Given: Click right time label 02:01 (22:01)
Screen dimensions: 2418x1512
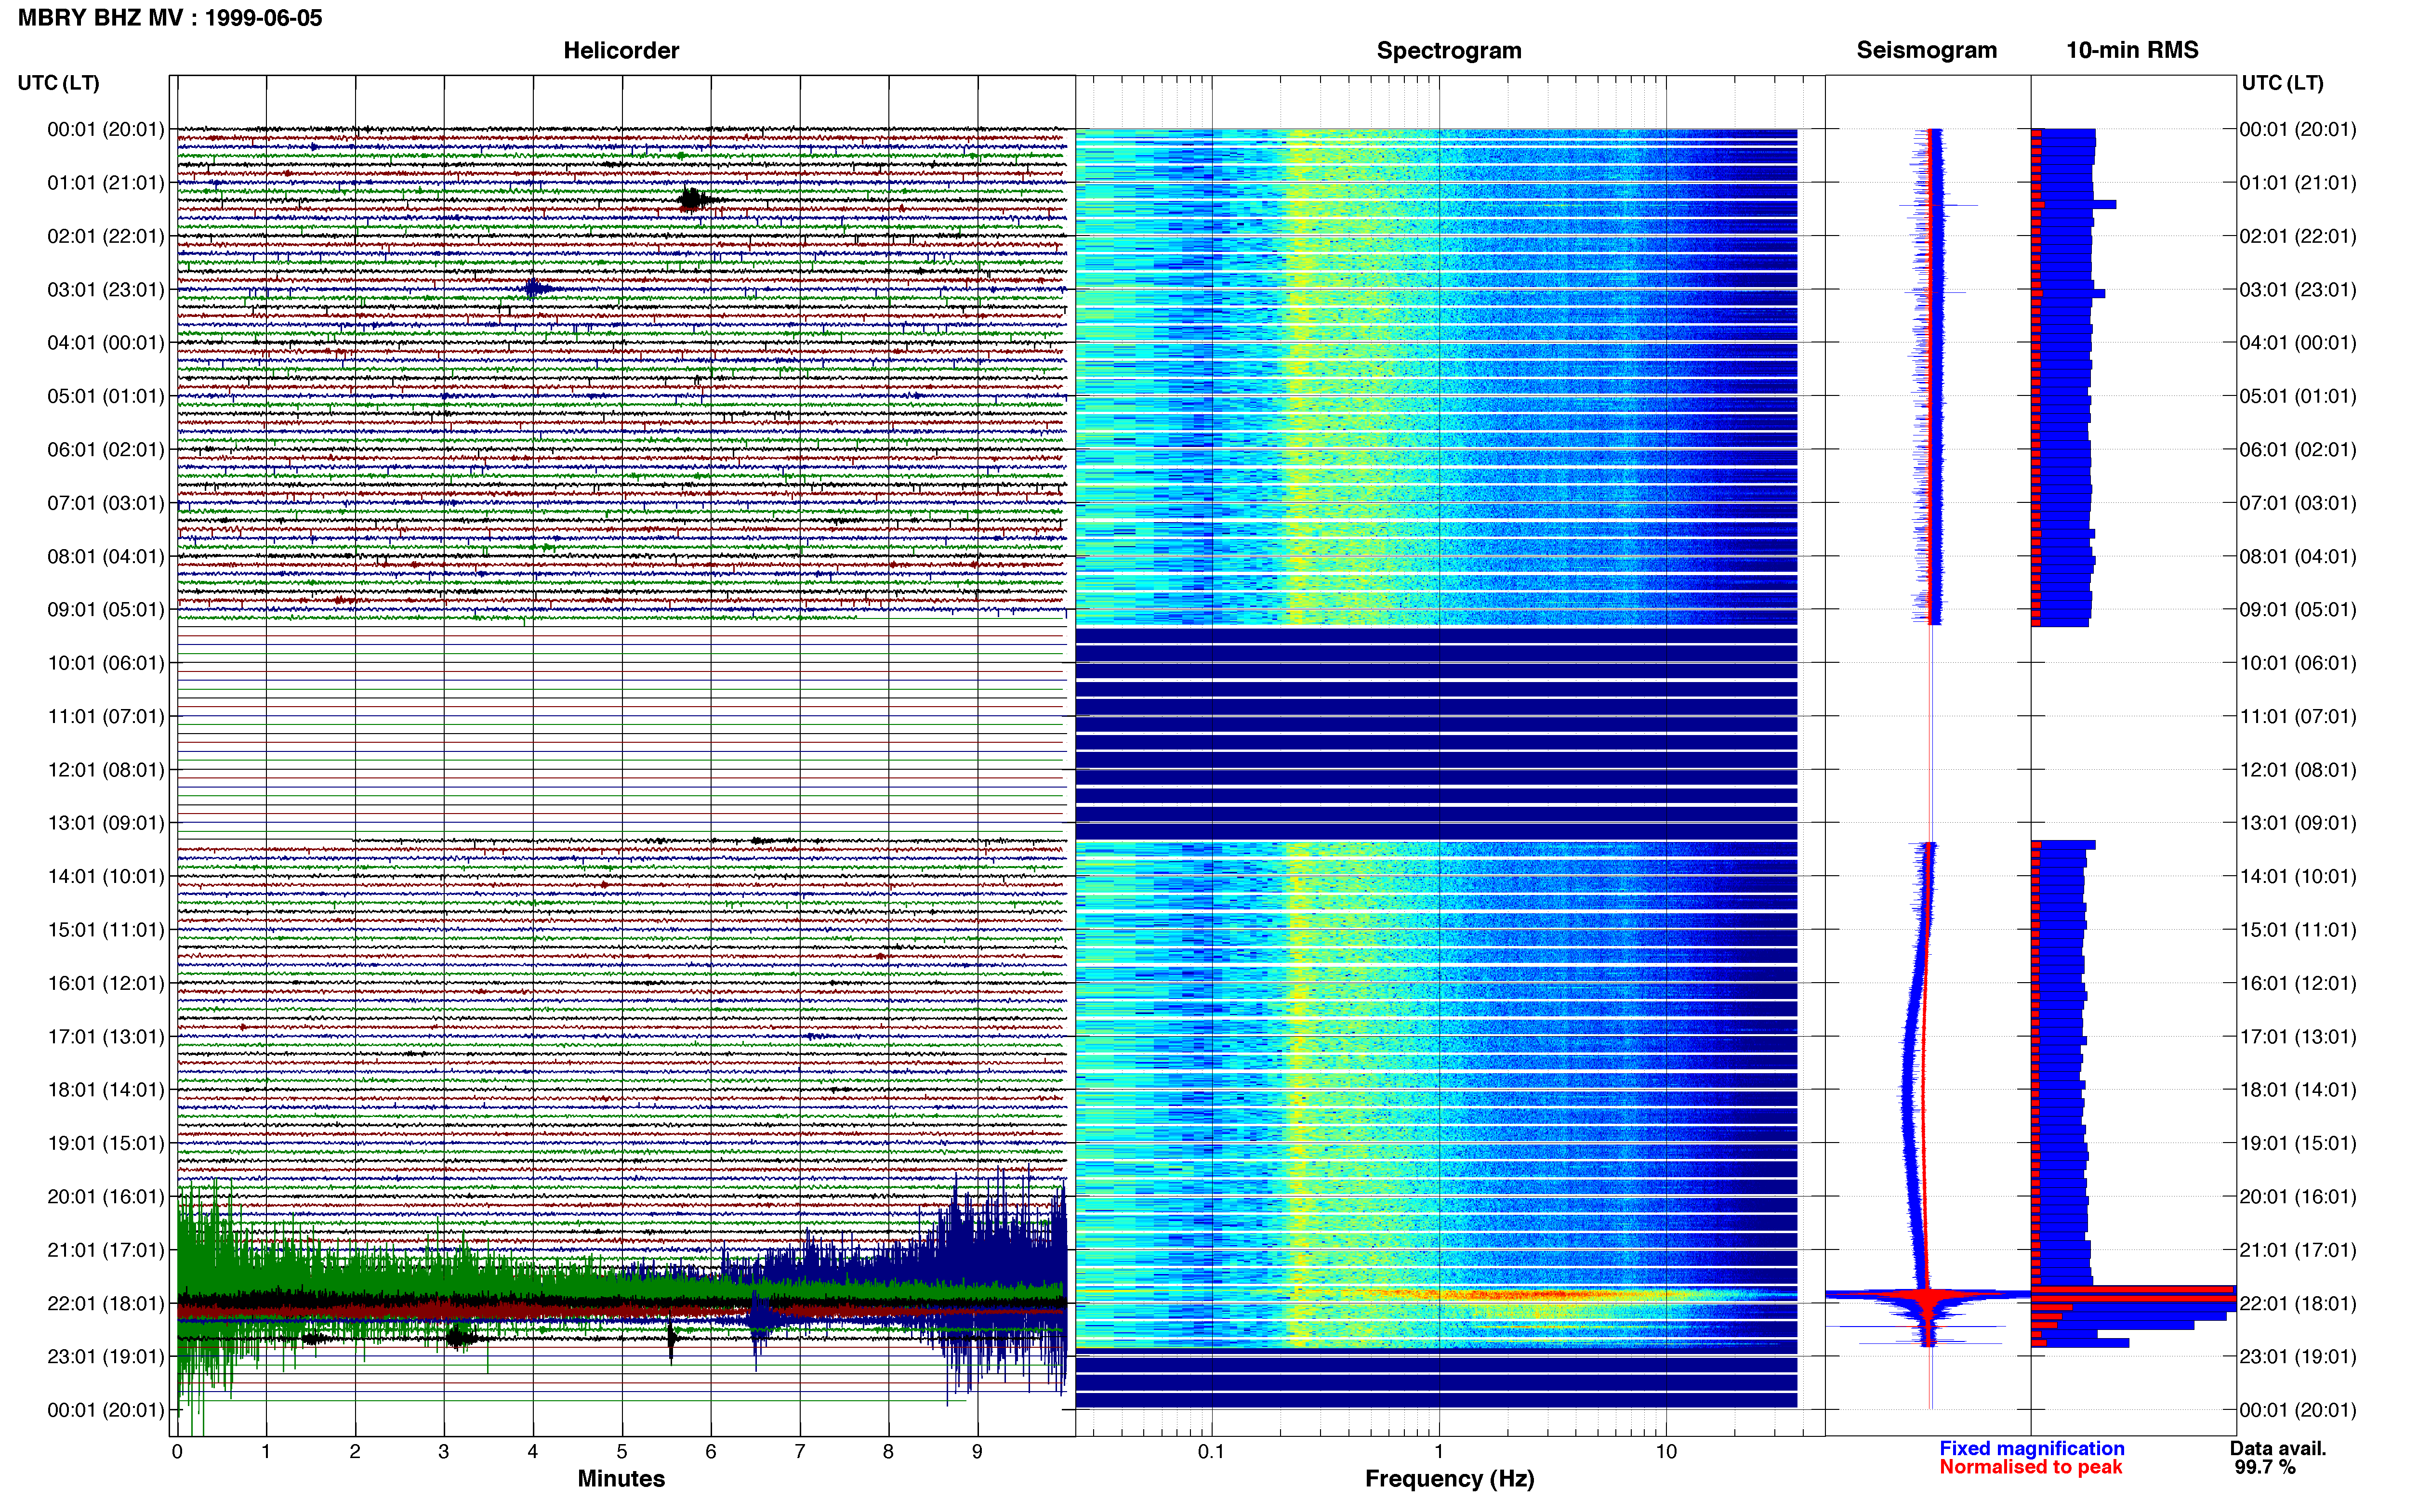Looking at the screenshot, I should point(2298,236).
